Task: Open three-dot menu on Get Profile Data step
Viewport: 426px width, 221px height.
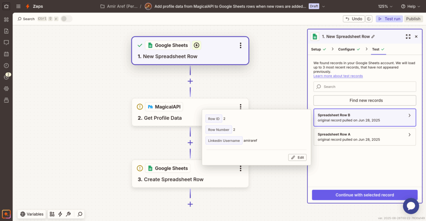Action: 240,107
